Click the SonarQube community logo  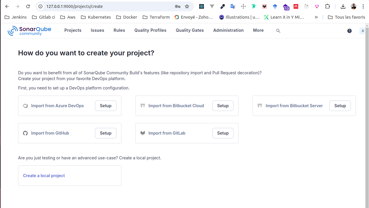click(29, 31)
